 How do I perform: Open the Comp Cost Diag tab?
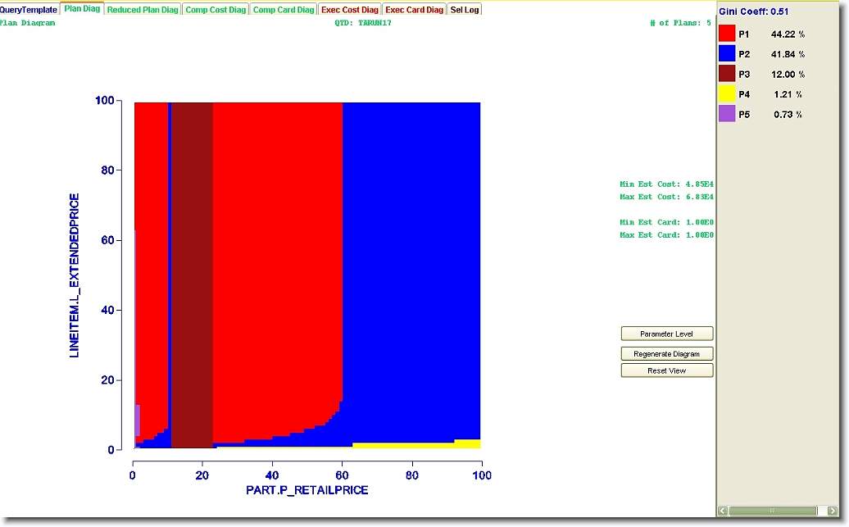pyautogui.click(x=215, y=10)
